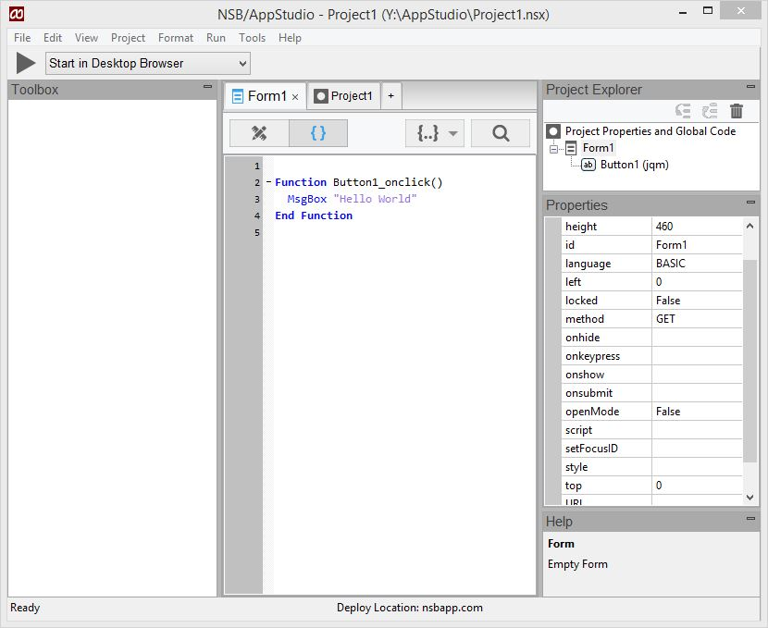Select Button1 (jqm) in Project Explorer
This screenshot has height=628, width=768.
tap(634, 165)
